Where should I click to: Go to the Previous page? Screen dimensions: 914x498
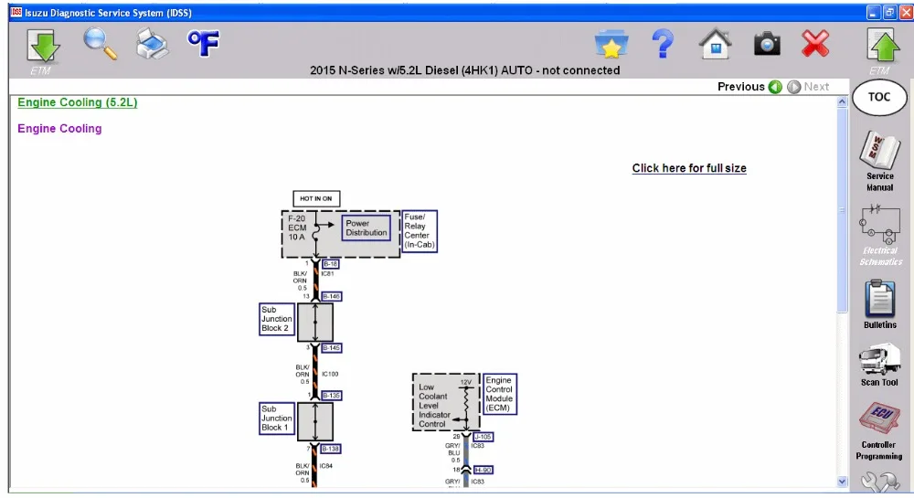pyautogui.click(x=749, y=87)
